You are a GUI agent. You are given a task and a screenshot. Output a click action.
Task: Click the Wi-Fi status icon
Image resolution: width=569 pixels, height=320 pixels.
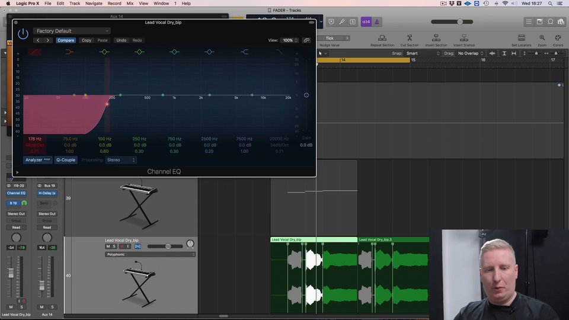(x=505, y=4)
